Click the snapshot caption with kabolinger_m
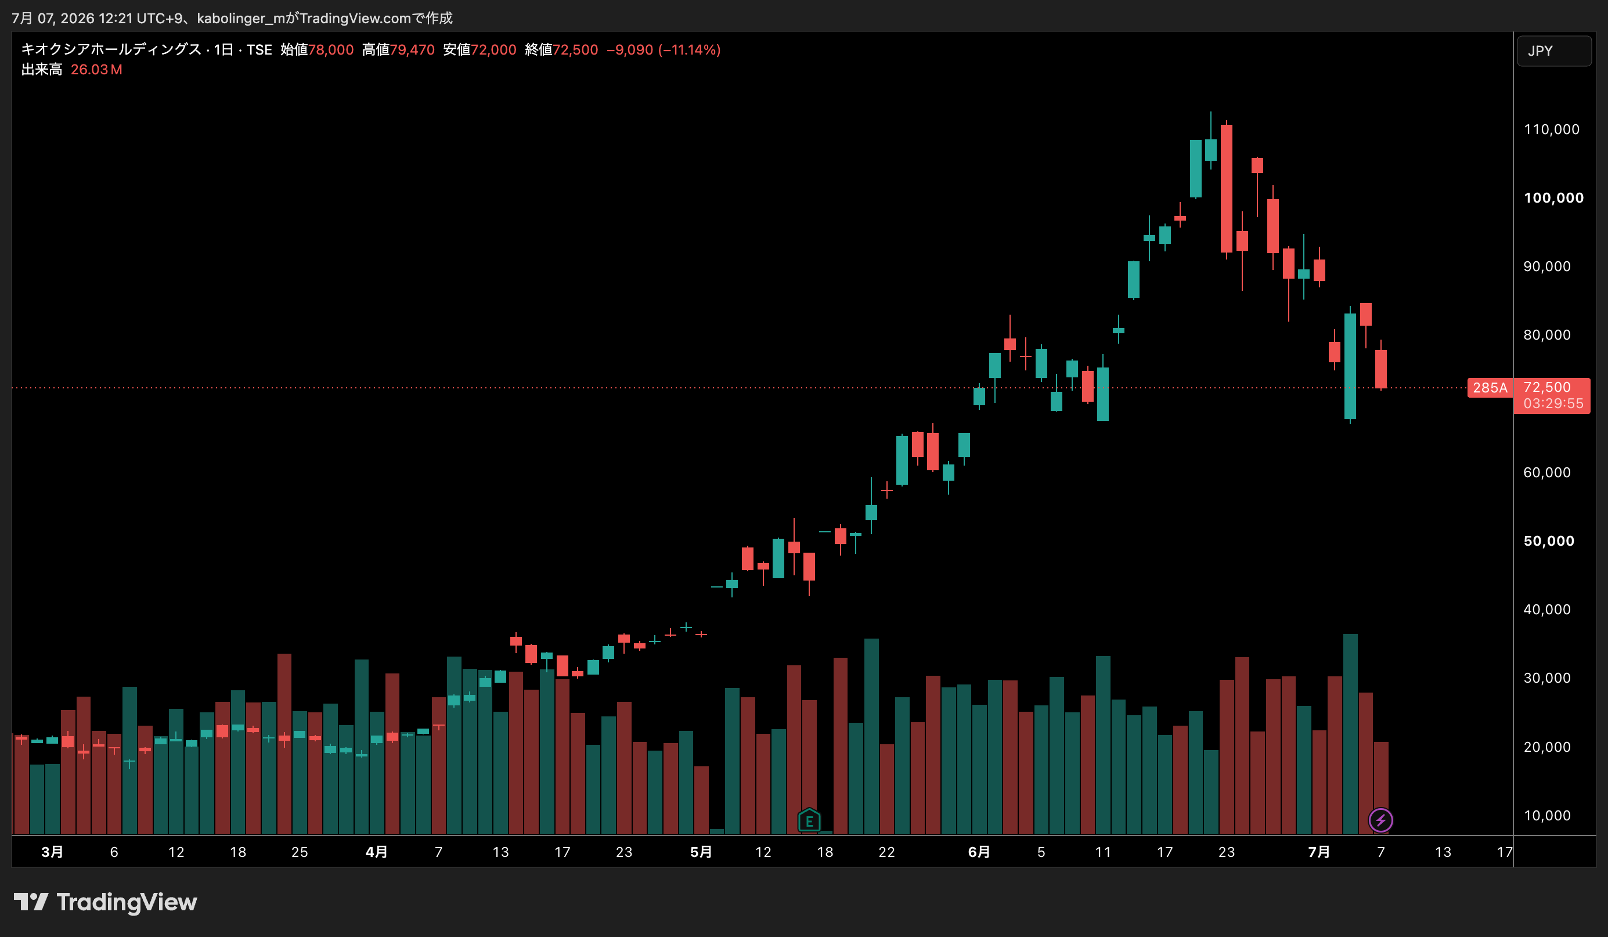The width and height of the screenshot is (1608, 937). tap(232, 18)
